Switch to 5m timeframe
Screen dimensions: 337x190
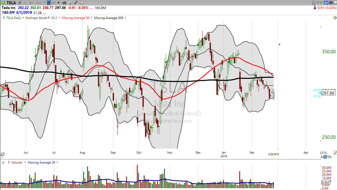tap(31, 2)
